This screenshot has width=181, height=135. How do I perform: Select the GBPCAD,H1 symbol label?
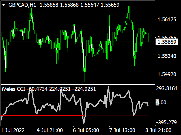tap(22, 5)
